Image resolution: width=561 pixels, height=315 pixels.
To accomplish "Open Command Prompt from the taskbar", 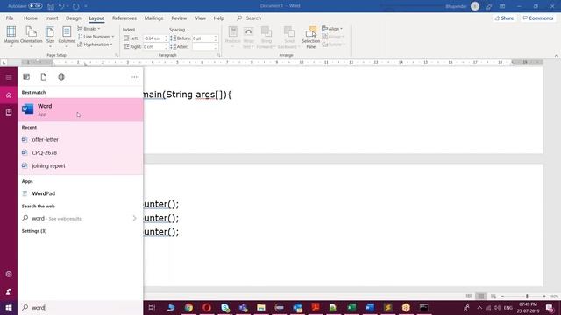I will (424, 307).
